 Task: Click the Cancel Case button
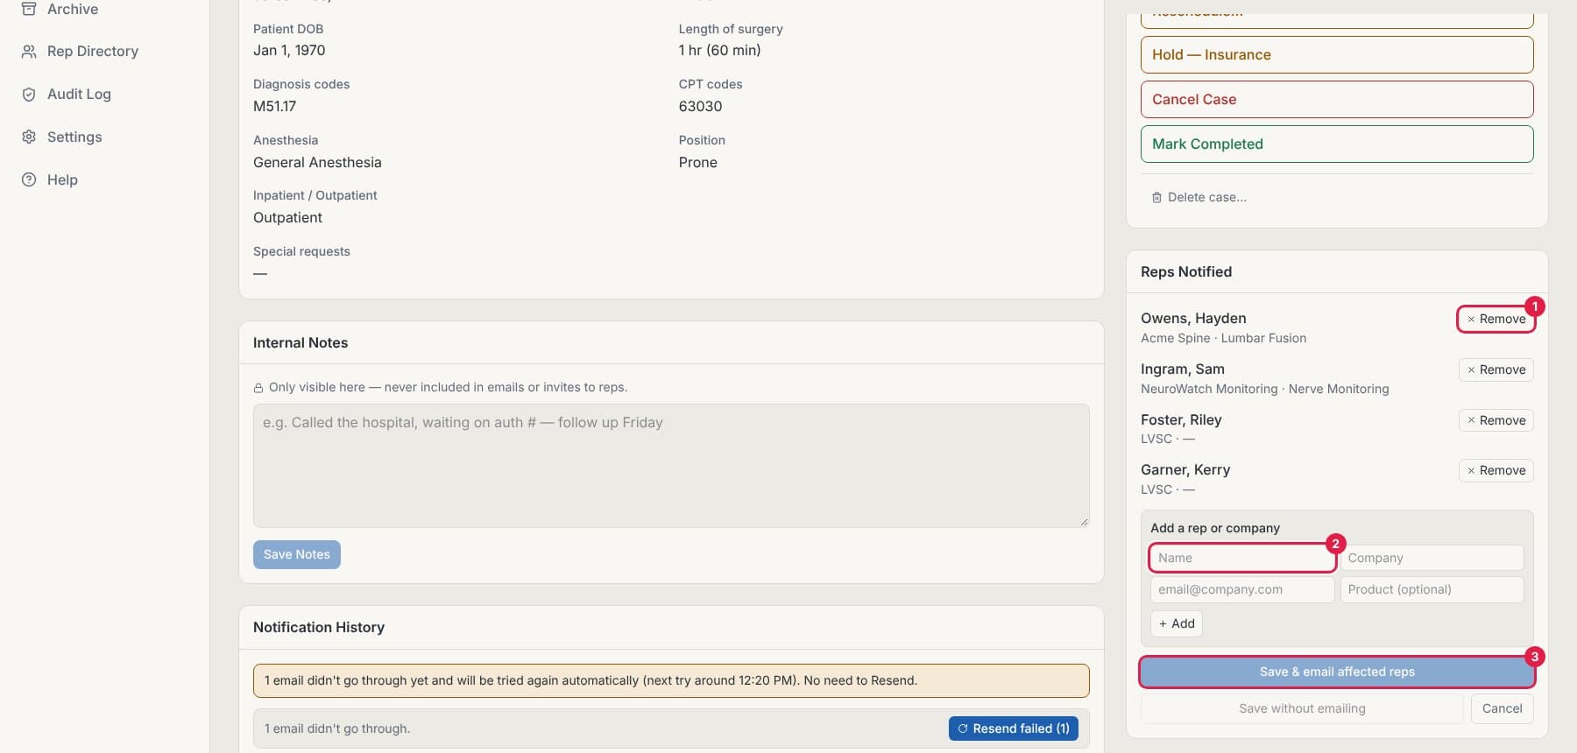point(1337,99)
